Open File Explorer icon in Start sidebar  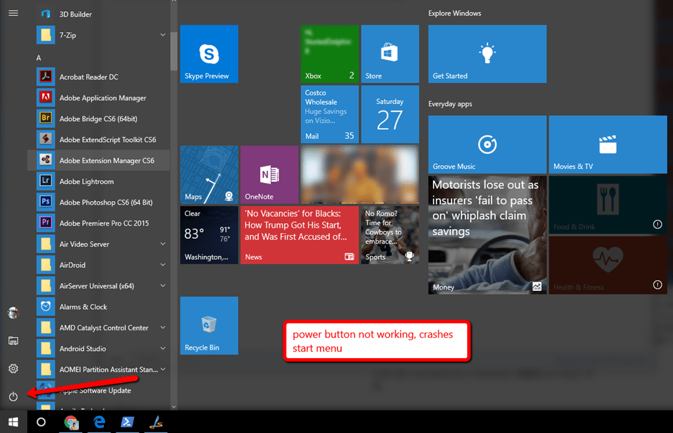pyautogui.click(x=13, y=340)
